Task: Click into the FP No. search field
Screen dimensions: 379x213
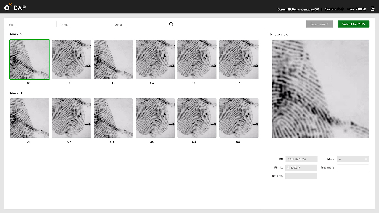Action: click(90, 24)
